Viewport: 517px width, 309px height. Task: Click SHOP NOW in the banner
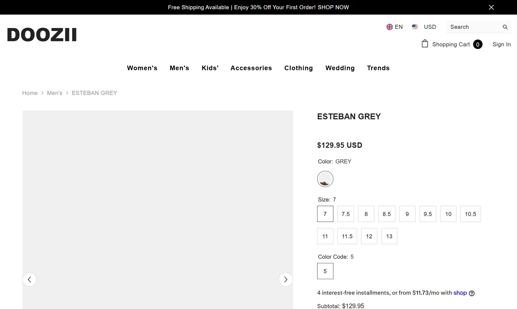pos(333,7)
